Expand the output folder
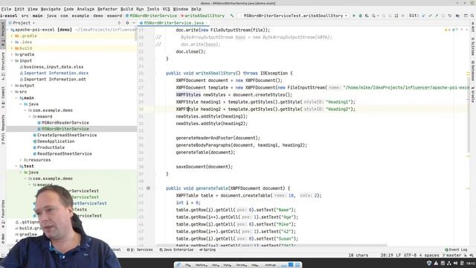The width and height of the screenshot is (476, 268). [x=12, y=86]
